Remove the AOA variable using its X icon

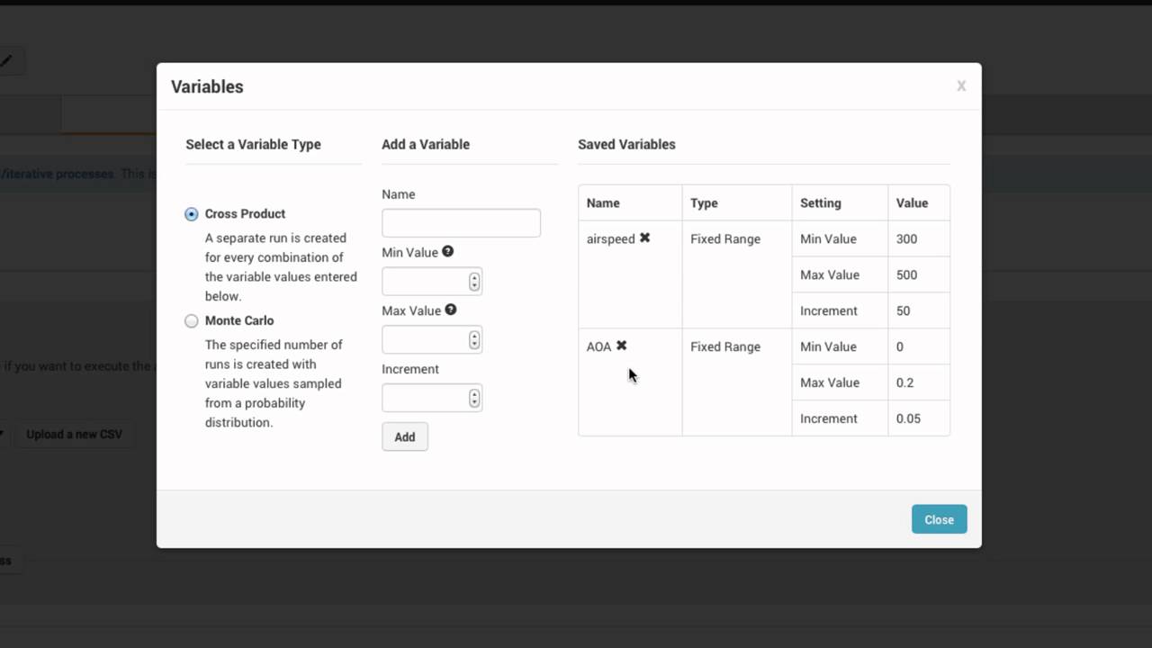point(621,346)
